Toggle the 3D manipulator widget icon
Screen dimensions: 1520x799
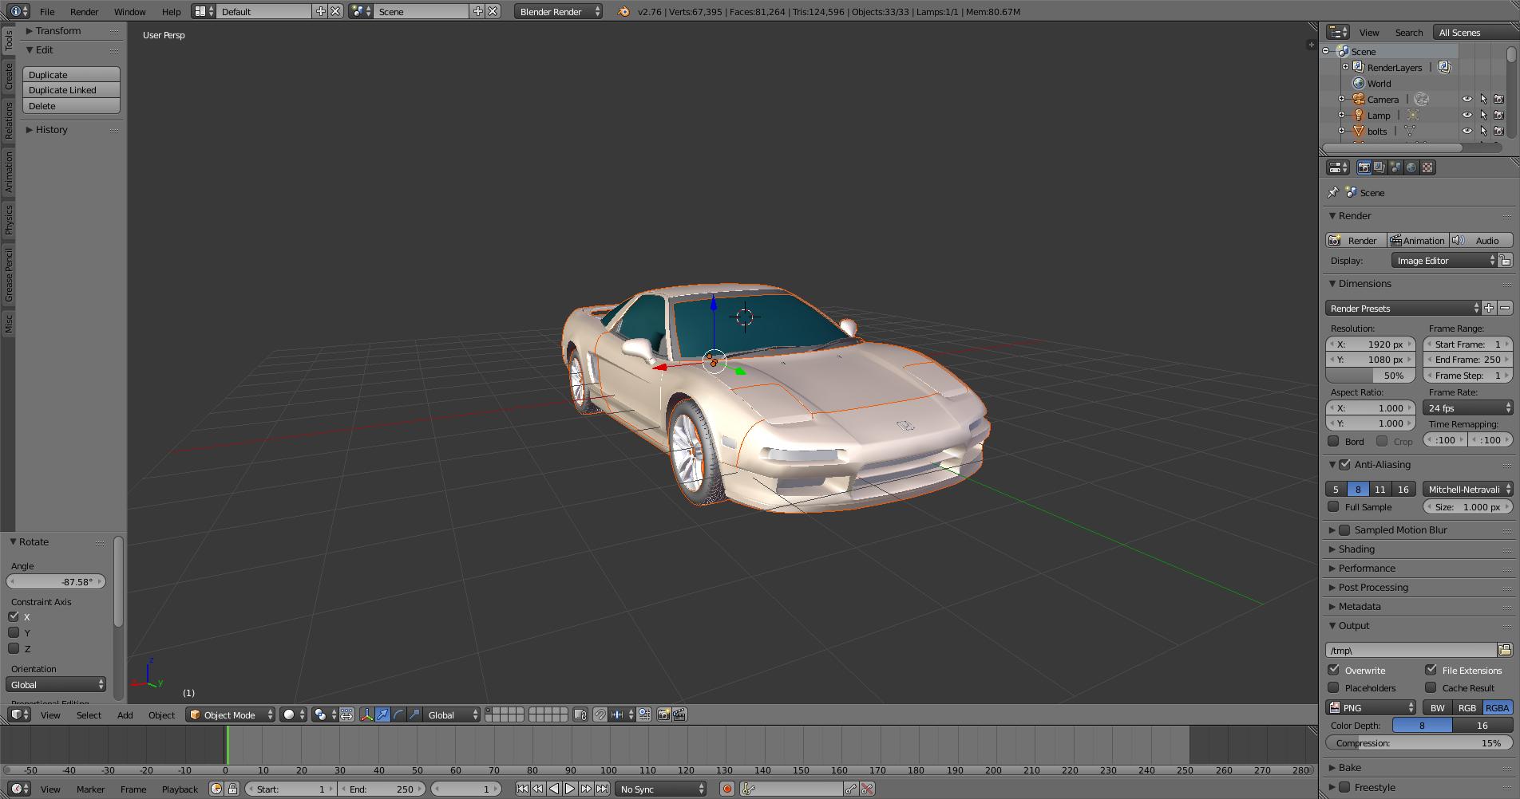366,714
